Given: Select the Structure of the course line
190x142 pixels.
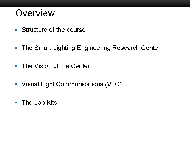Looking at the screenshot, I should pyautogui.click(x=53, y=30).
